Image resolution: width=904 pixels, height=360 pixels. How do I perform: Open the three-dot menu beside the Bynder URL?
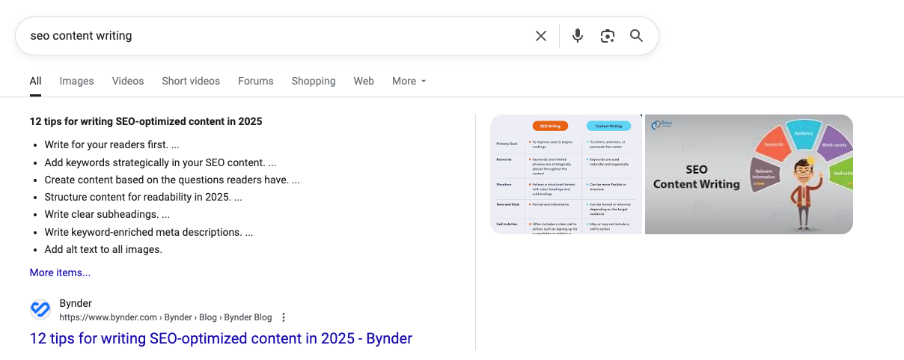click(284, 317)
